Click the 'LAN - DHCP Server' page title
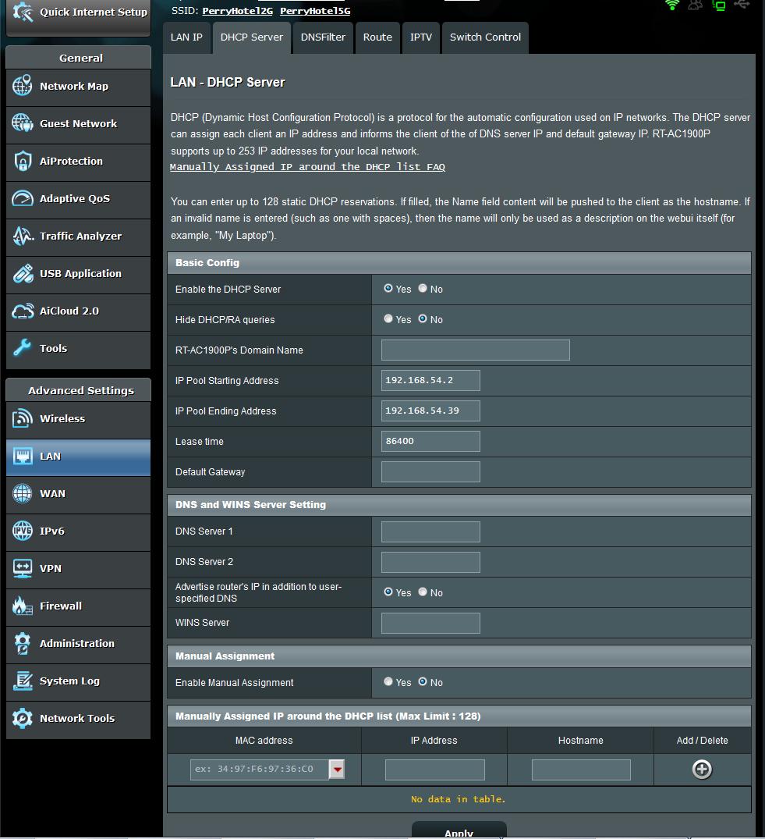The width and height of the screenshot is (765, 839). click(x=228, y=83)
